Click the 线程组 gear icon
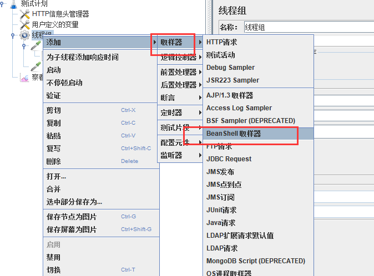374x276 pixels. pos(24,35)
